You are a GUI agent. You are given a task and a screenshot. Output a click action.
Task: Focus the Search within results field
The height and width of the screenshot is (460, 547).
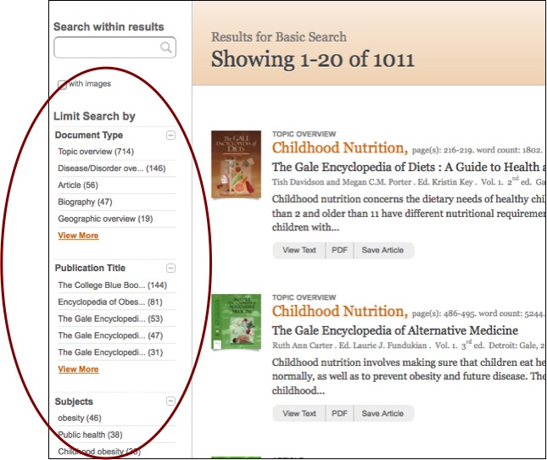click(x=114, y=47)
